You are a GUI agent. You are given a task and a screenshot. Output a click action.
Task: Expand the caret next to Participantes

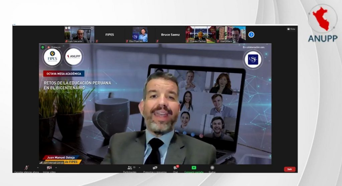click(x=140, y=168)
